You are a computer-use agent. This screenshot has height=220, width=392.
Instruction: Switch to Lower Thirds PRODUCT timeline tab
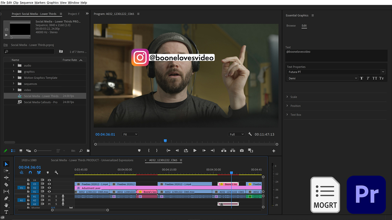(92, 160)
